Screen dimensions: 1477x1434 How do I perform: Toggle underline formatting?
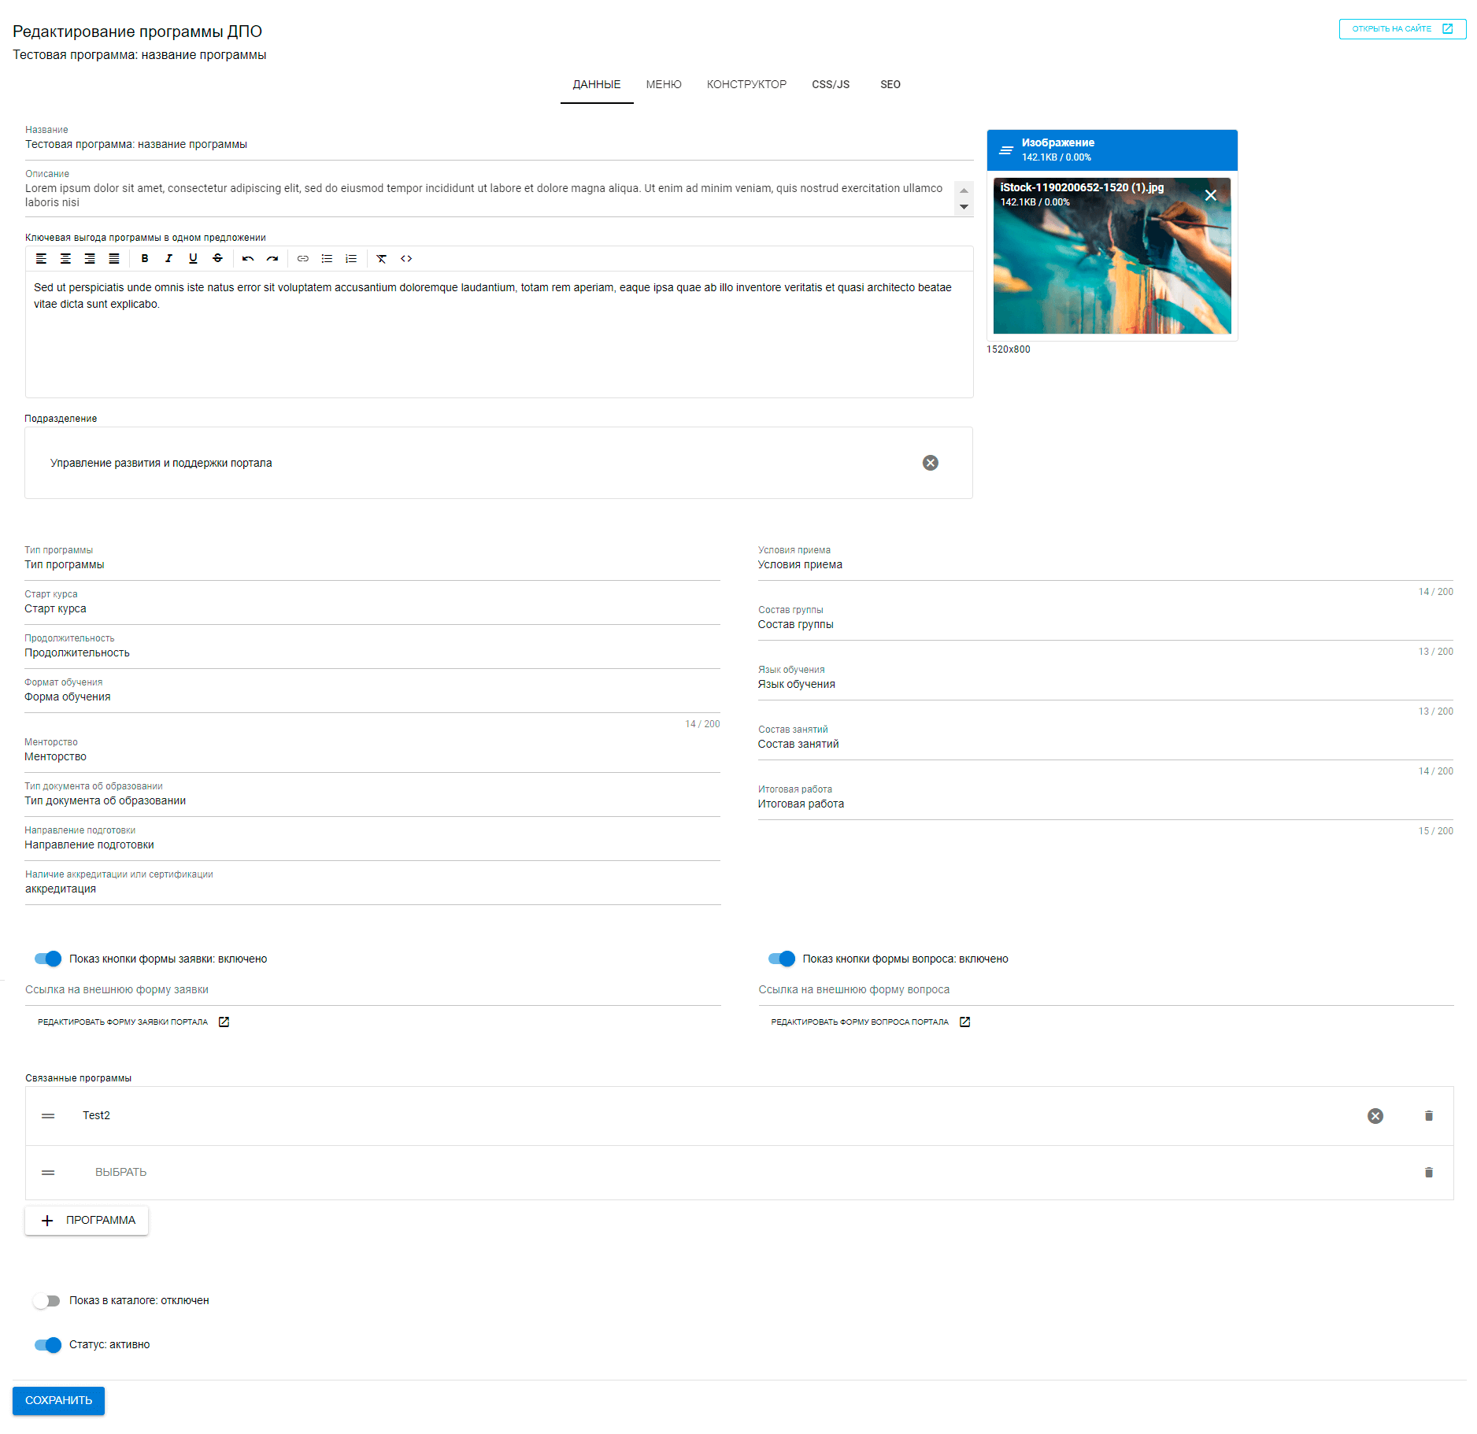click(193, 258)
